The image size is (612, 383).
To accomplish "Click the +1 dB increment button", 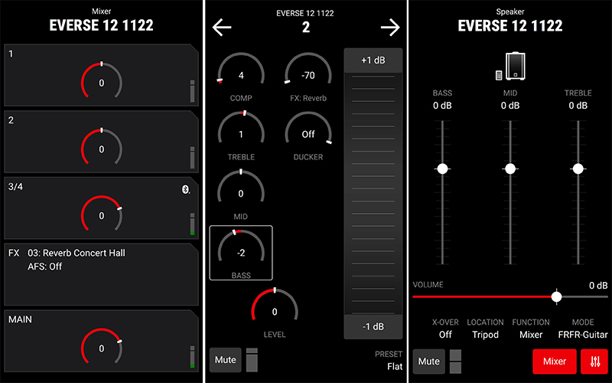I will click(x=373, y=61).
